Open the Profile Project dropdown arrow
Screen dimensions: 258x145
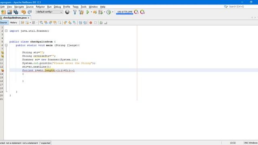point(104,12)
